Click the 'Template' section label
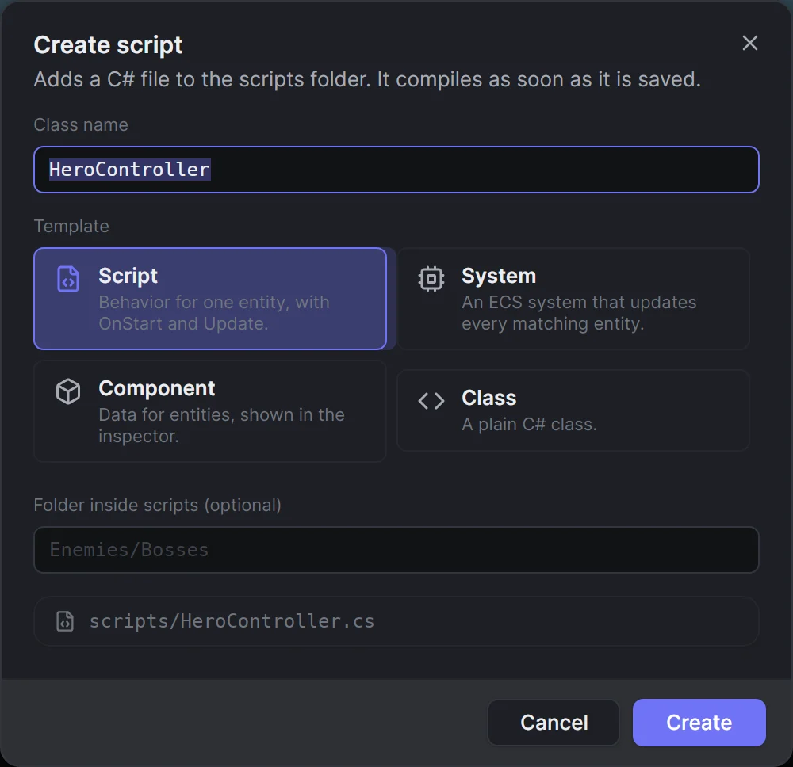 pos(71,227)
